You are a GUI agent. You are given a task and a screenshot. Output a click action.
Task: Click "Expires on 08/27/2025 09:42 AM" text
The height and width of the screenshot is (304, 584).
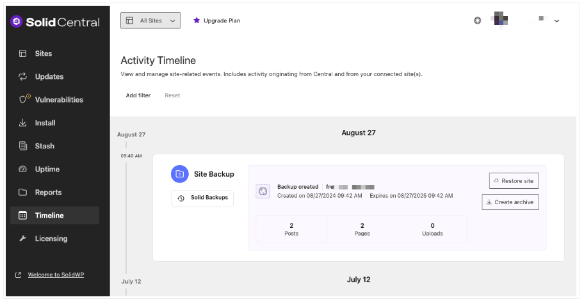click(411, 196)
